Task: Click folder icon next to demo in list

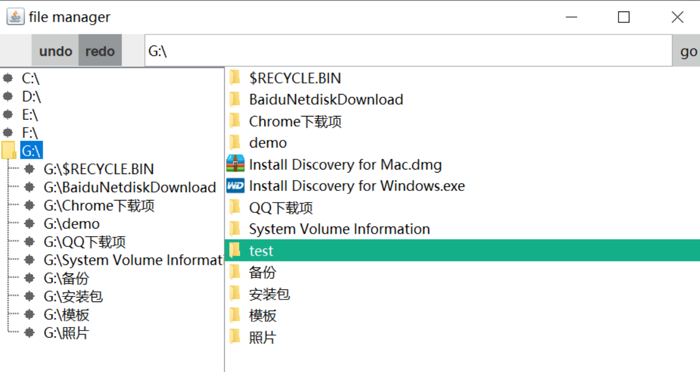Action: tap(235, 142)
